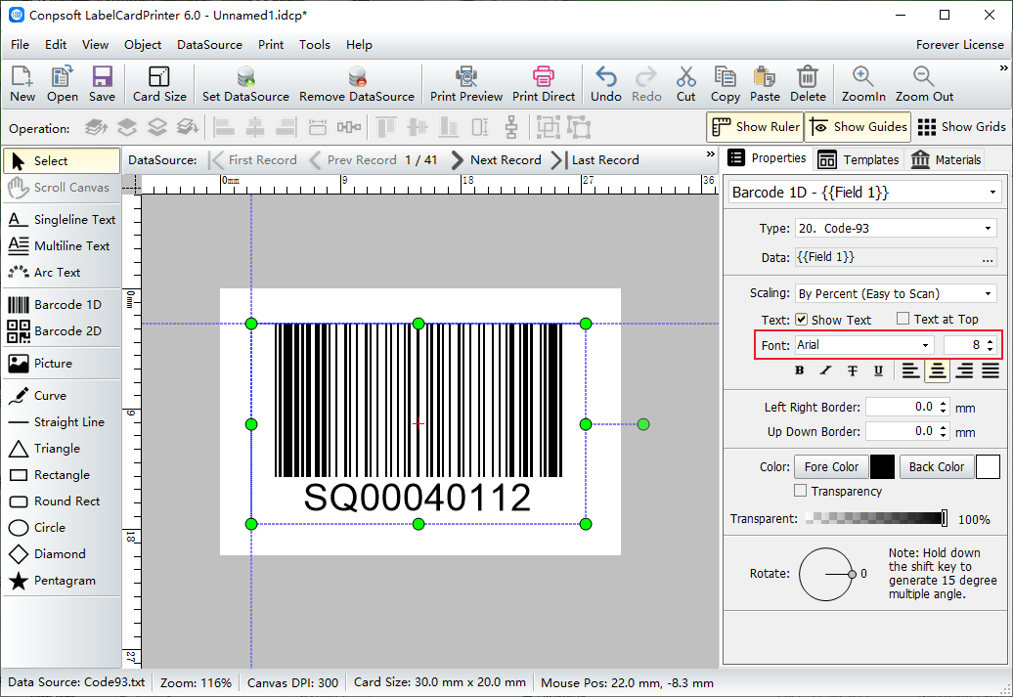Click the Data field ellipsis button
The height and width of the screenshot is (697, 1013).
pos(988,258)
